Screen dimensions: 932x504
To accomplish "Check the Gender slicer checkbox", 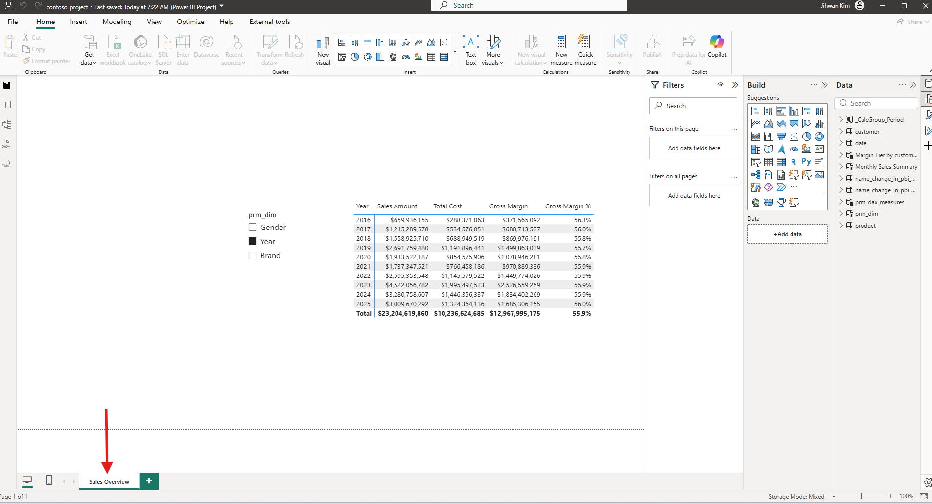I will [x=253, y=227].
